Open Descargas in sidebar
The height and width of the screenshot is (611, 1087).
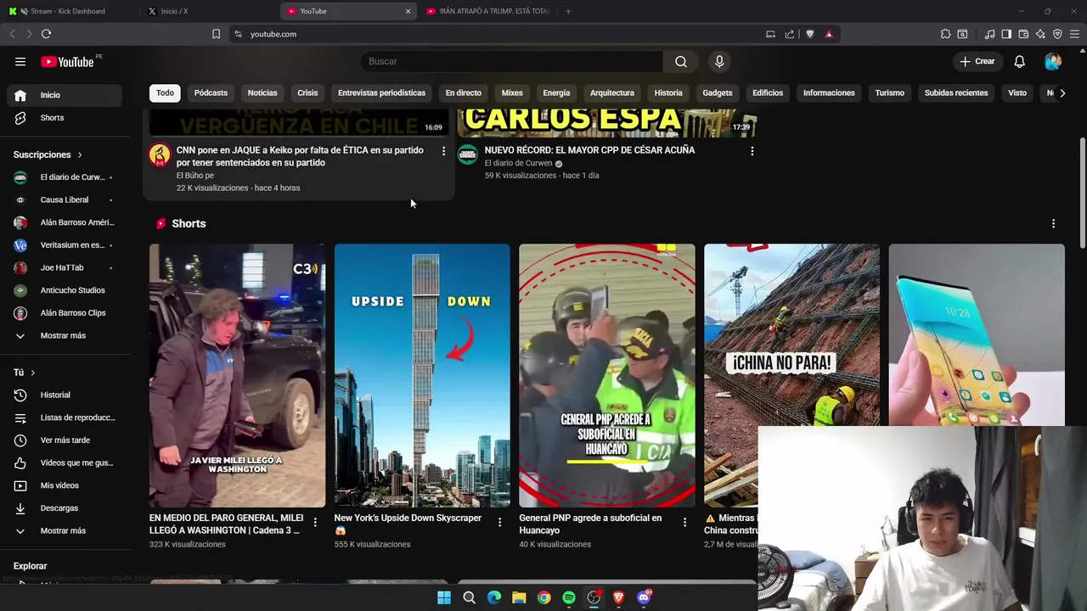[65, 508]
